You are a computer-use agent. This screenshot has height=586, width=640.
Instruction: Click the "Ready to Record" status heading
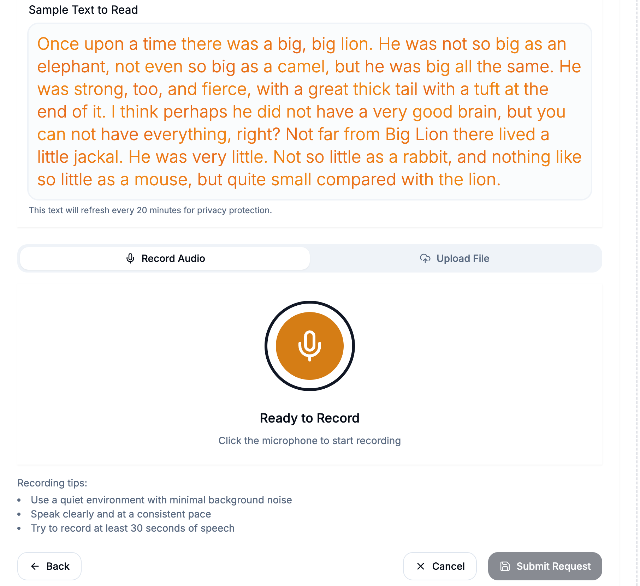tap(309, 418)
